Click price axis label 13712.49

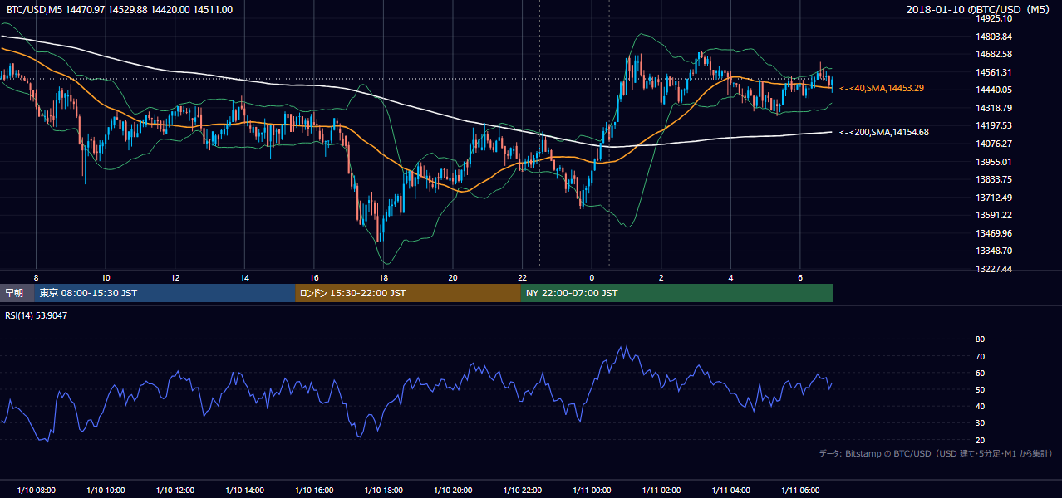click(x=995, y=198)
